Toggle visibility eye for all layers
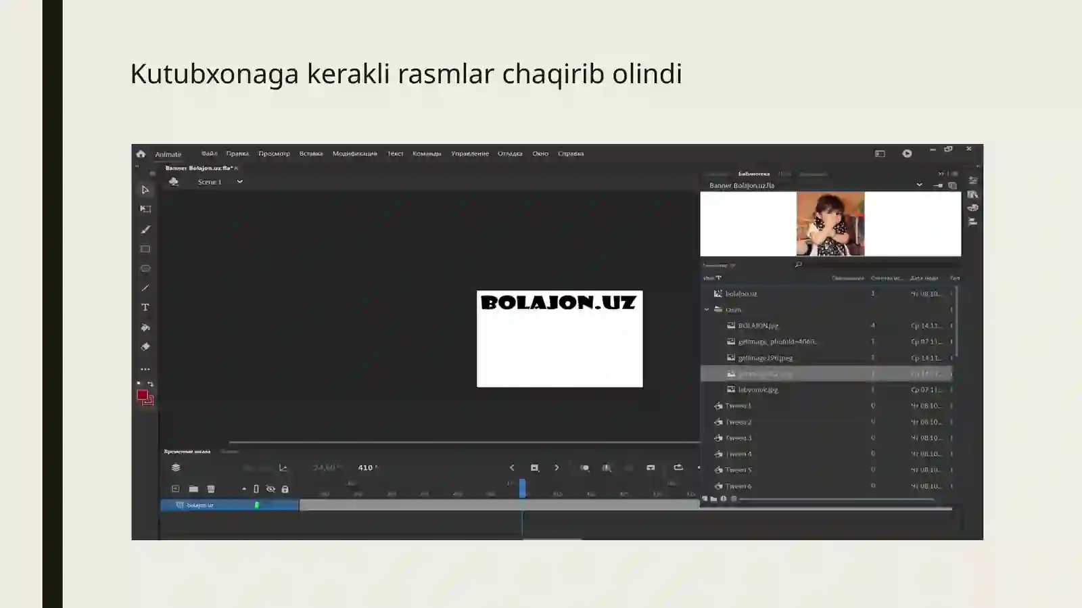Viewport: 1082px width, 608px height. pyautogui.click(x=270, y=489)
